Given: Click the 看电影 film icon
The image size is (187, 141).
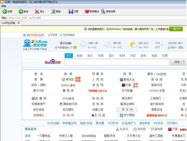Looking at the screenshot, I should point(152,129).
